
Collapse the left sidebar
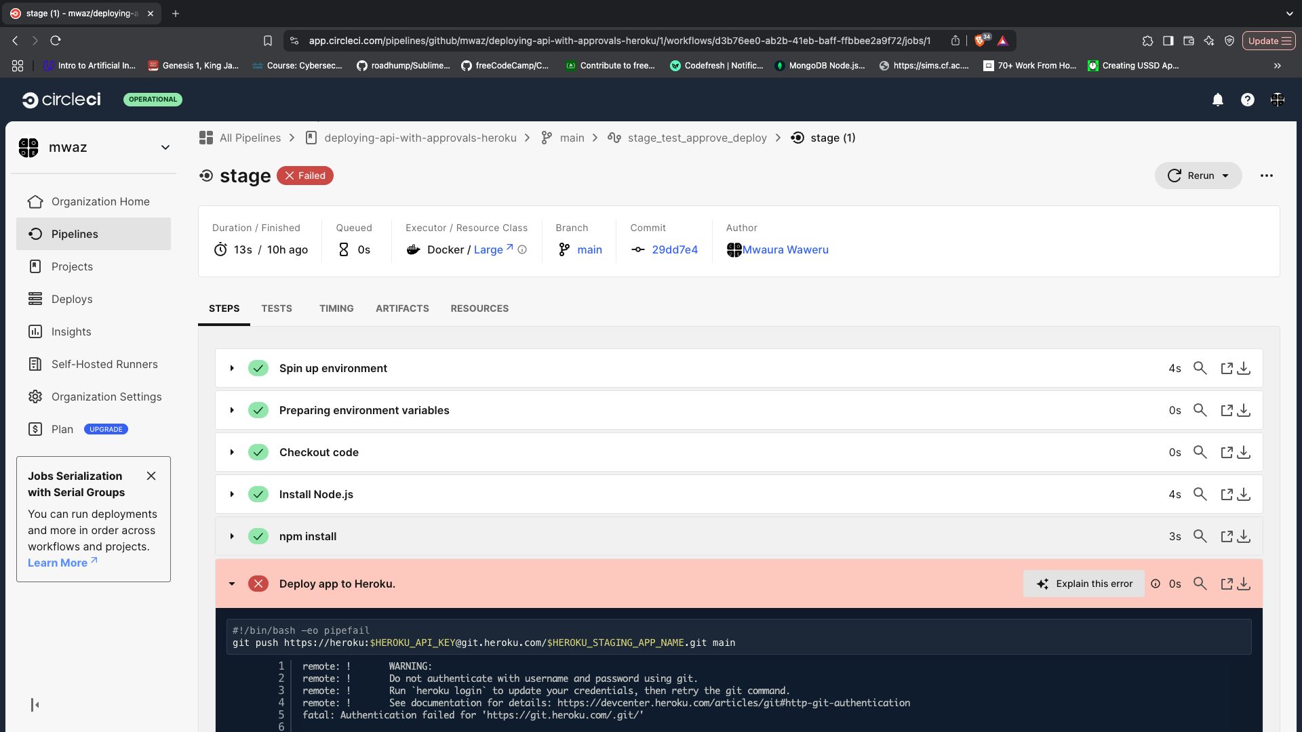(35, 705)
